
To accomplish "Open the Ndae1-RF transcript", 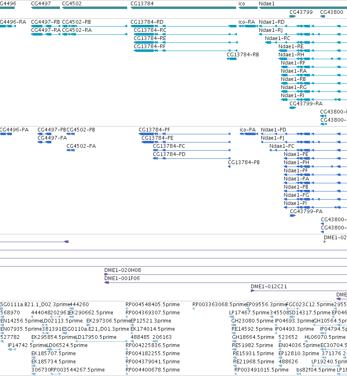I will pos(293,63).
